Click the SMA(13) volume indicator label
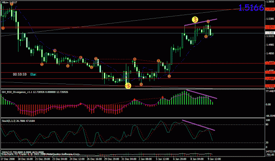This screenshot has width=275, height=161. pos(23,152)
